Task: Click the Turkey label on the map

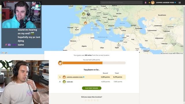Action: (x=123, y=30)
